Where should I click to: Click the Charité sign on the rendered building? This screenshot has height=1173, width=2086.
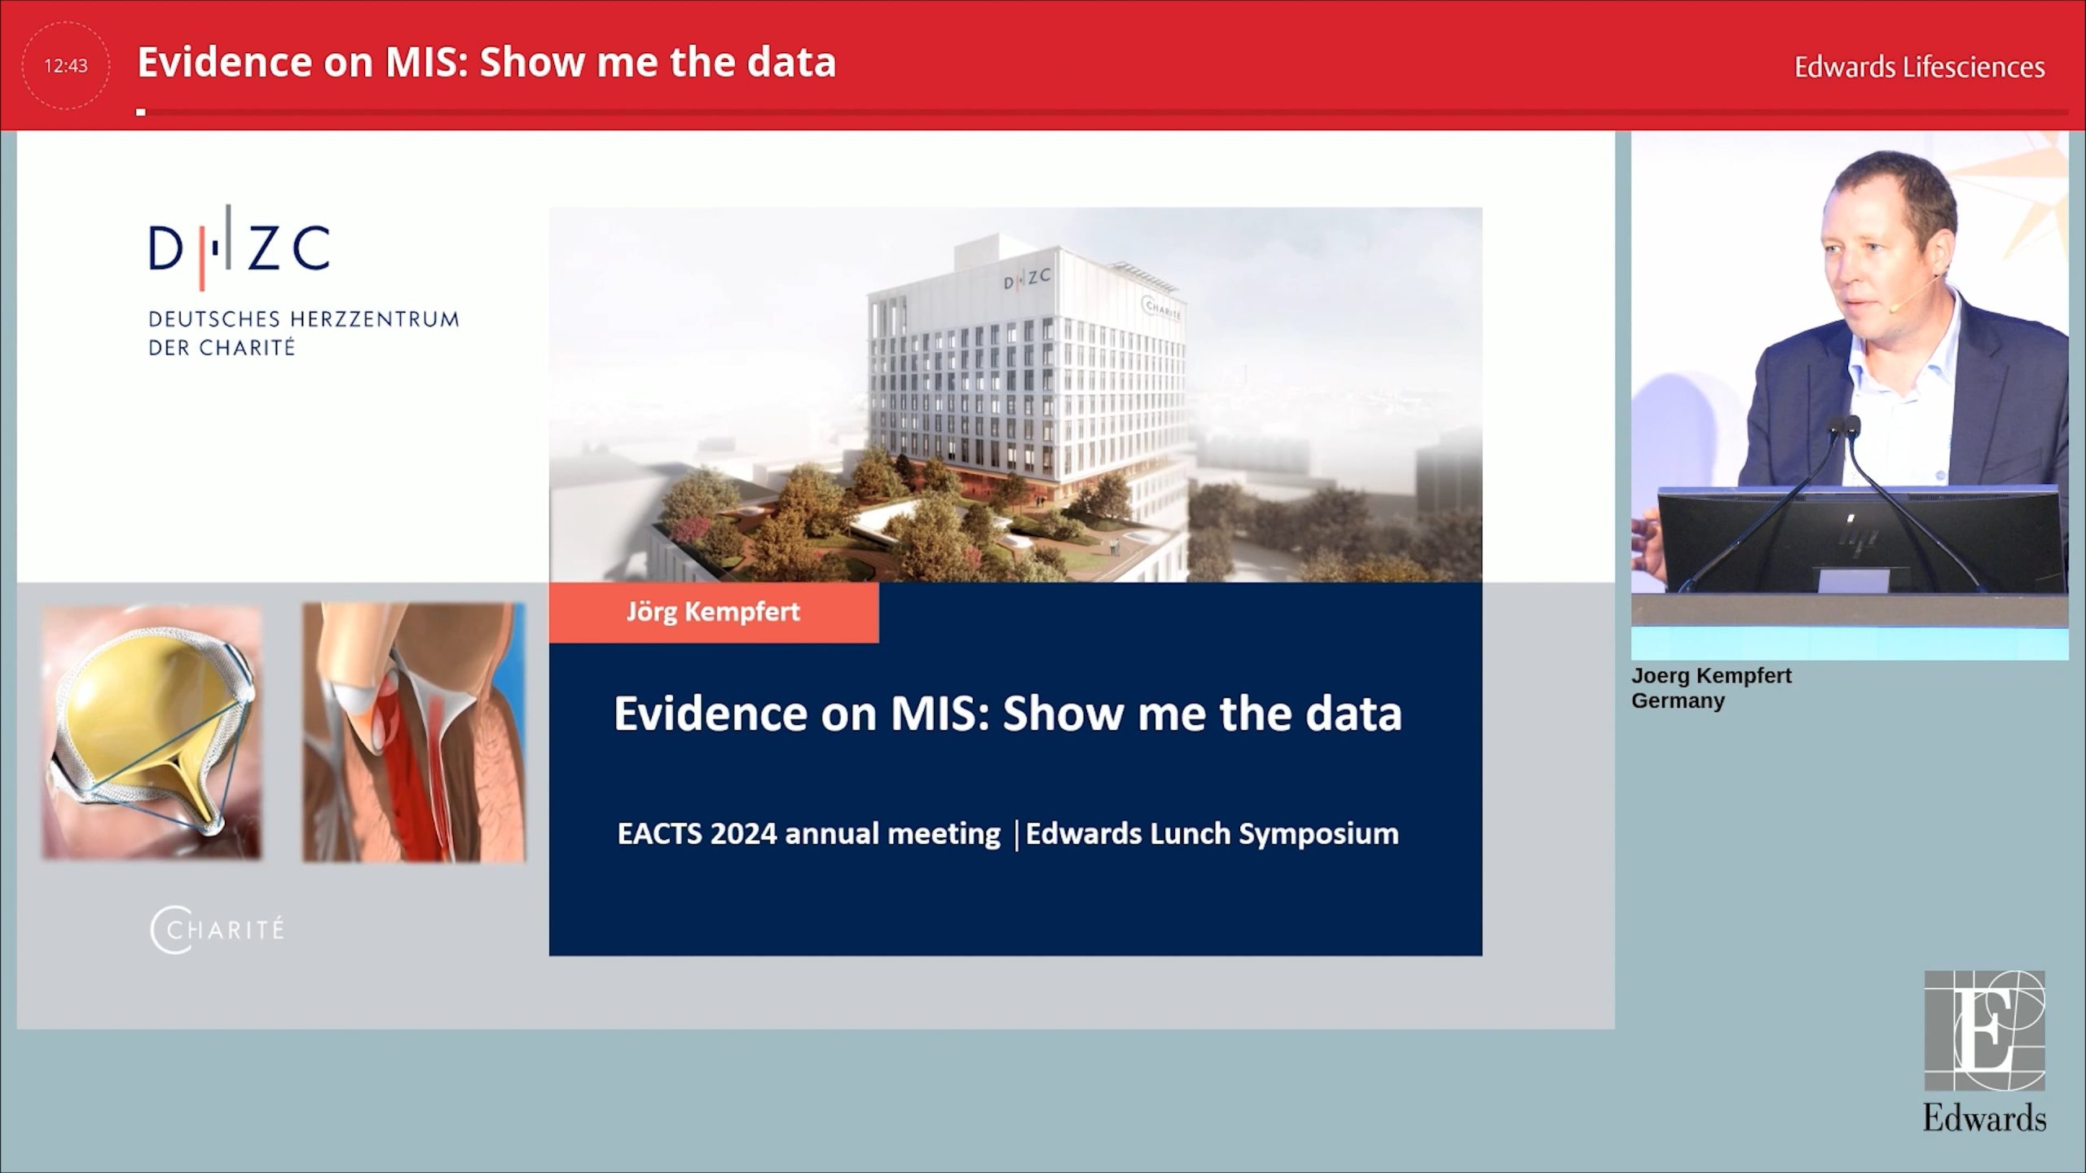click(x=1160, y=309)
